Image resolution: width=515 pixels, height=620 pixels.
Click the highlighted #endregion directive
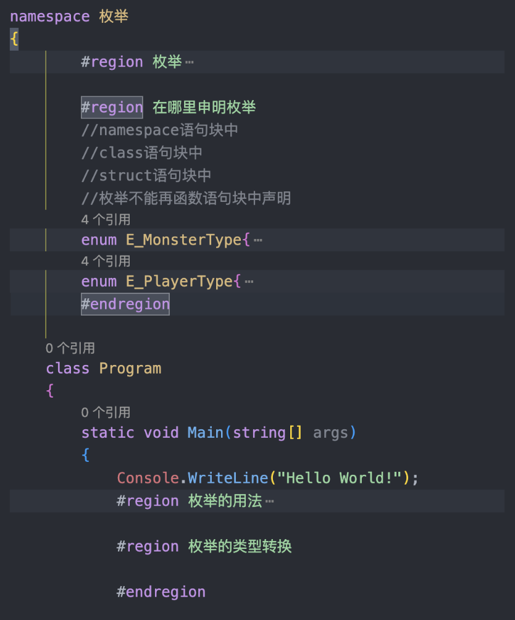point(125,304)
